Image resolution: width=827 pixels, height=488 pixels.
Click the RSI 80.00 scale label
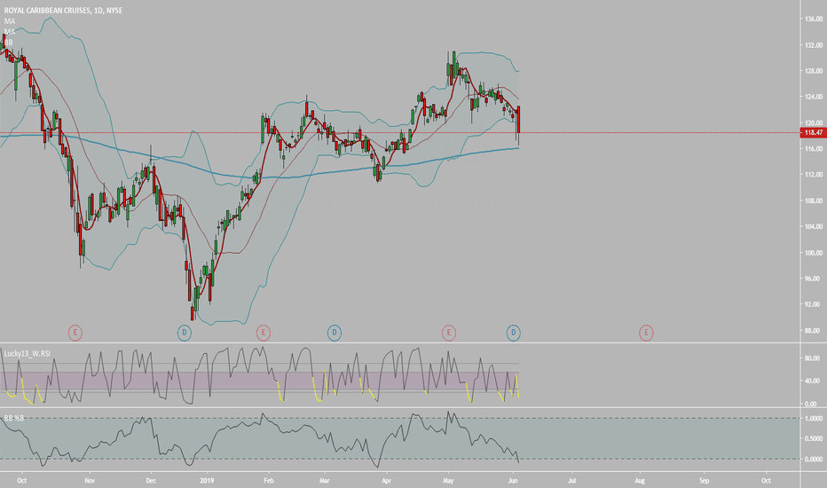coord(812,358)
